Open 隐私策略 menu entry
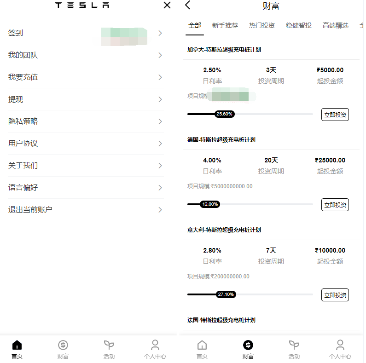366x363 pixels. click(x=86, y=121)
